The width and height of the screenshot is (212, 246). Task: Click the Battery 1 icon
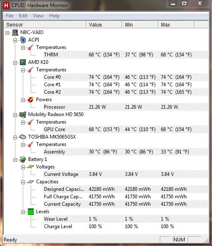coord(23,159)
